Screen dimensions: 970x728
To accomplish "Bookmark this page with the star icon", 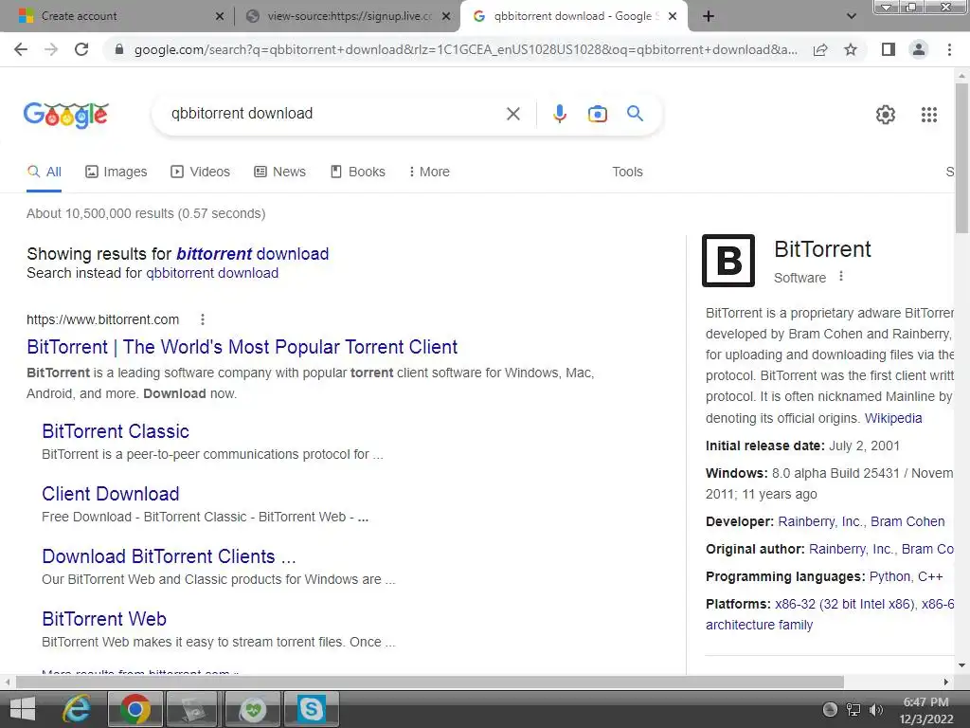I will click(x=851, y=49).
